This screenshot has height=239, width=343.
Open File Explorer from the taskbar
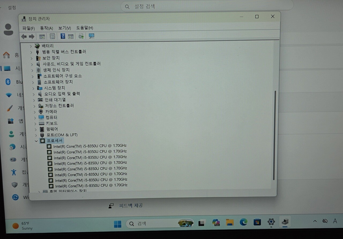[x=230, y=222]
